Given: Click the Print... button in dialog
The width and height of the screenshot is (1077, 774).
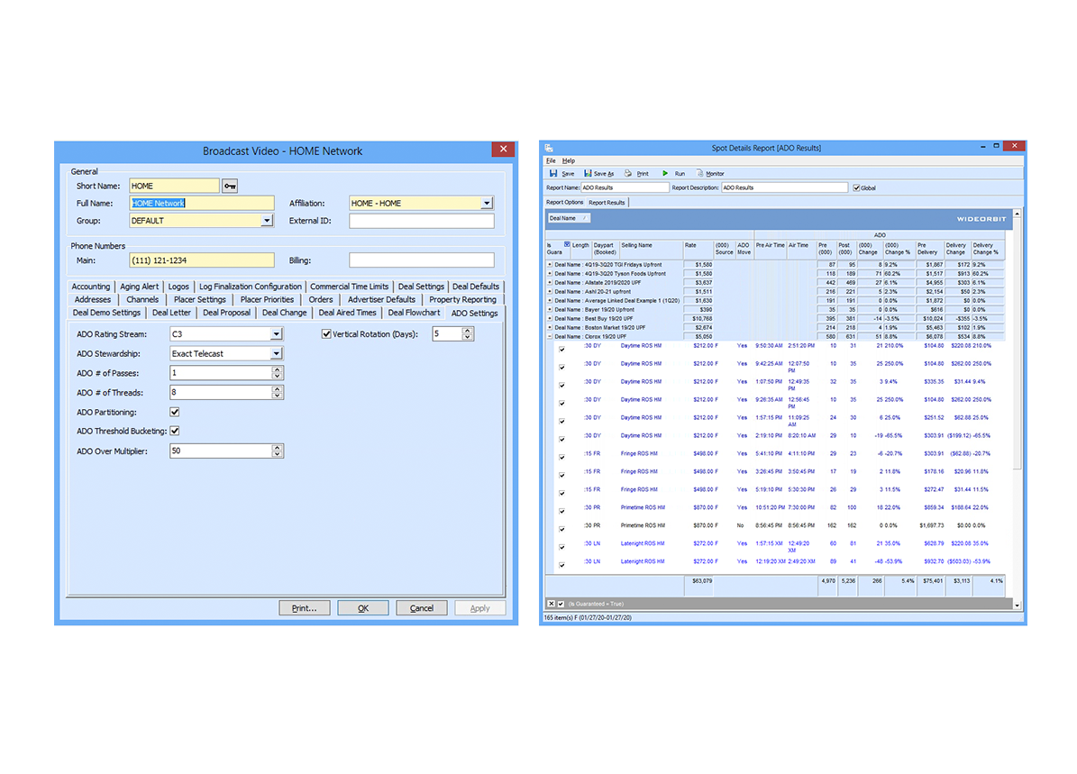Looking at the screenshot, I should (x=305, y=608).
